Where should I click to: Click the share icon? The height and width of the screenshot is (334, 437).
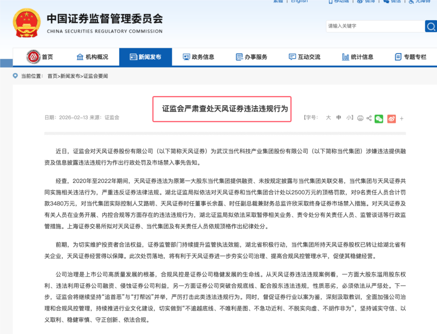[x=369, y=118]
